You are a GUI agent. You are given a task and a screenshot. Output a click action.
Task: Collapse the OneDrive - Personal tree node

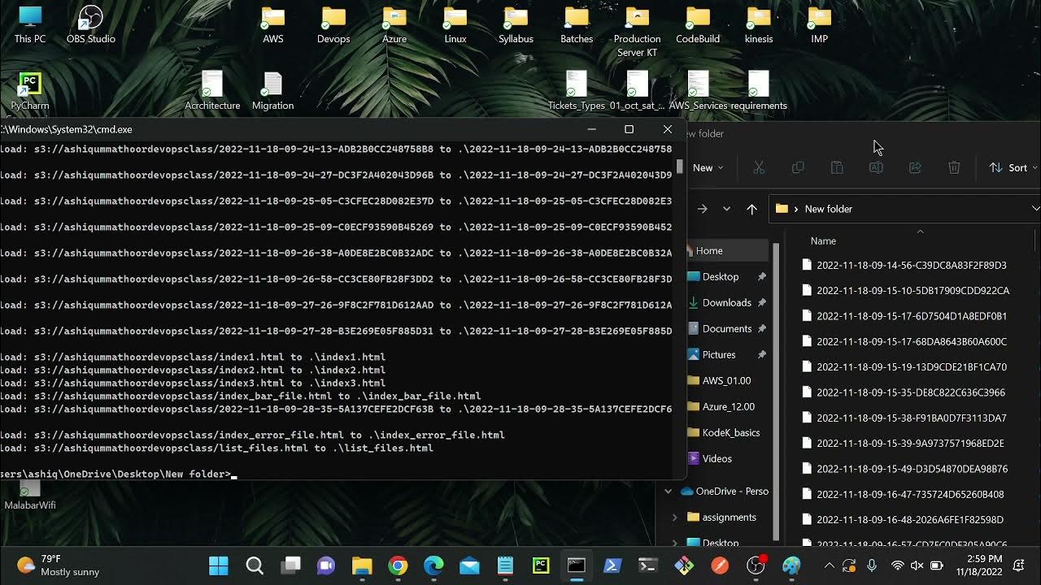coord(669,491)
